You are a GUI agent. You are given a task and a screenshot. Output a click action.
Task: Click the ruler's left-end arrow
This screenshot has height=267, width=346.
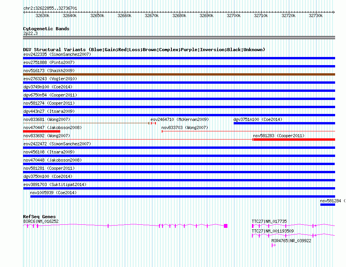click(x=24, y=12)
